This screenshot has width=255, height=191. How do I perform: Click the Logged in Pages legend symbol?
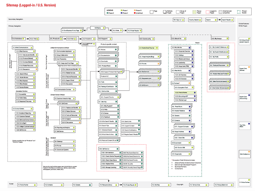click(207, 12)
